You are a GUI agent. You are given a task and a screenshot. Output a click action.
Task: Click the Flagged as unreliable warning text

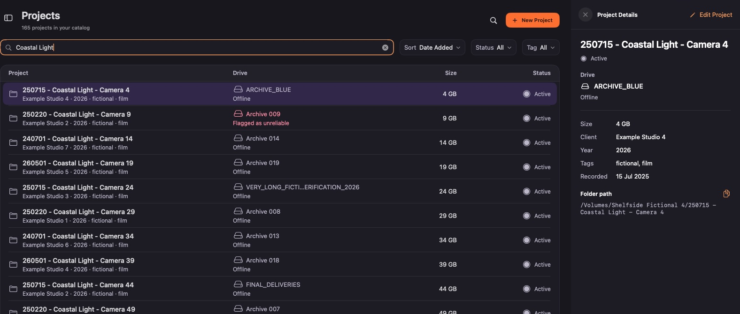(261, 123)
